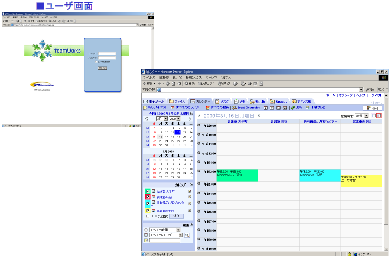This screenshot has height=257, width=391.
Task: Open the yellow ユーザ訪問 event
Action: 361,181
